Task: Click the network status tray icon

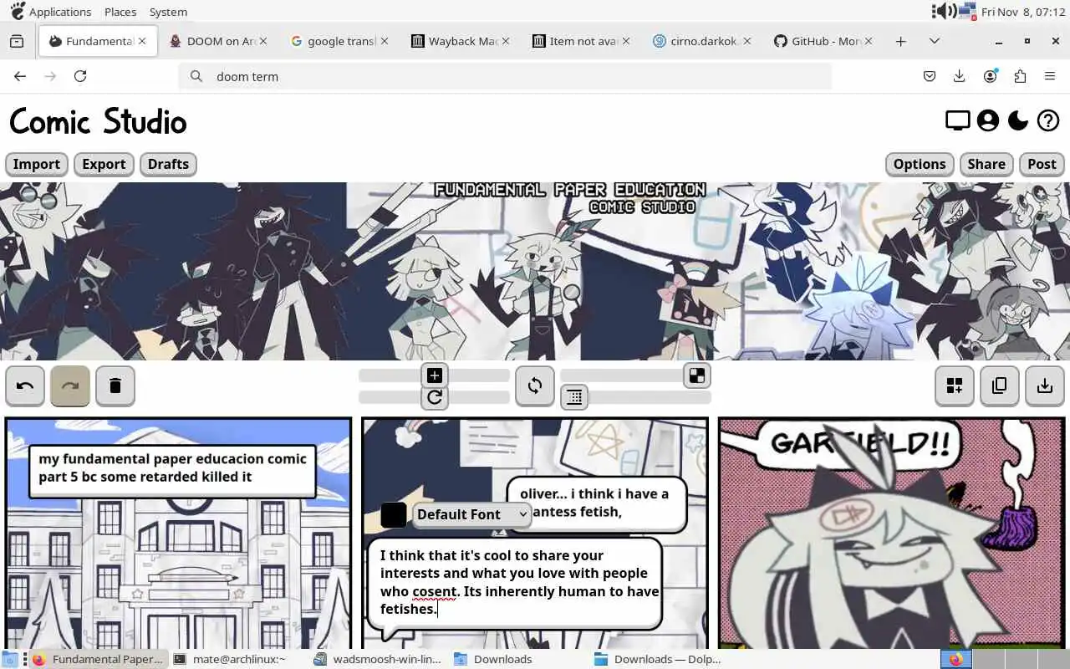Action: pyautogui.click(x=969, y=11)
